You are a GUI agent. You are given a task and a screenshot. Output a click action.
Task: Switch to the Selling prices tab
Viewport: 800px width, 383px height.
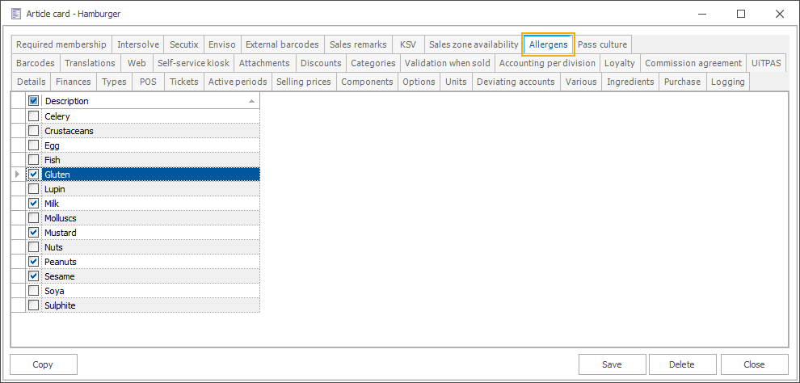pos(303,82)
